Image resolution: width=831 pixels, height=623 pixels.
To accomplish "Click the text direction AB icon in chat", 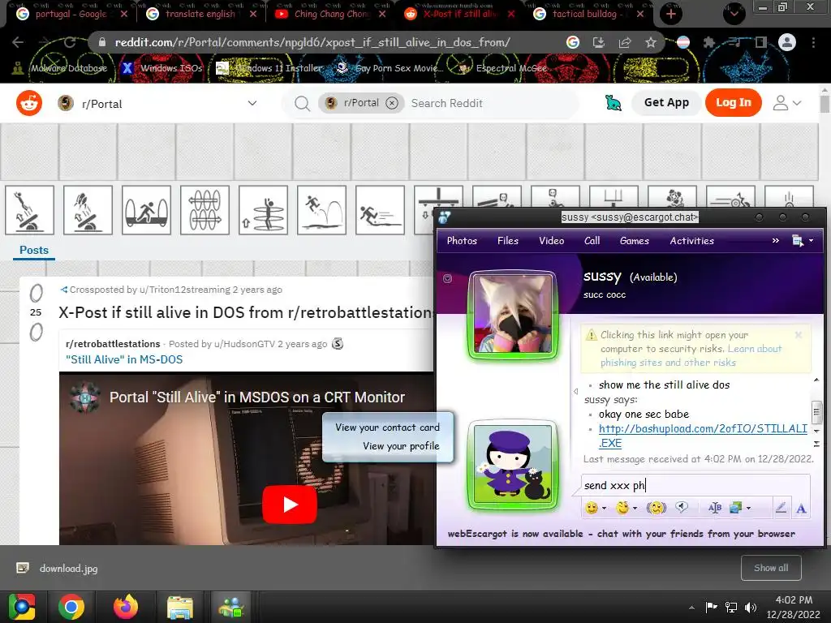I will 714,508.
